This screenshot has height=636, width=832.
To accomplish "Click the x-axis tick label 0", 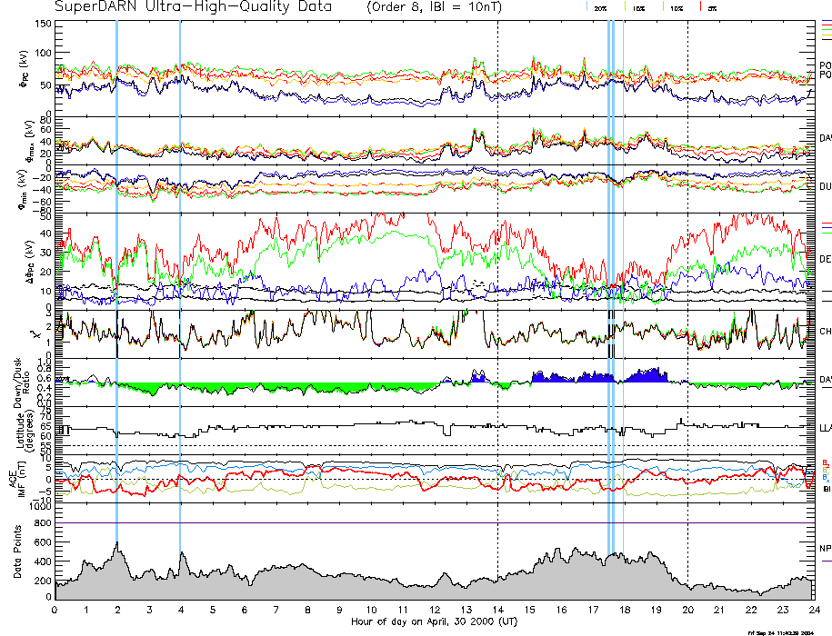I will click(x=55, y=611).
